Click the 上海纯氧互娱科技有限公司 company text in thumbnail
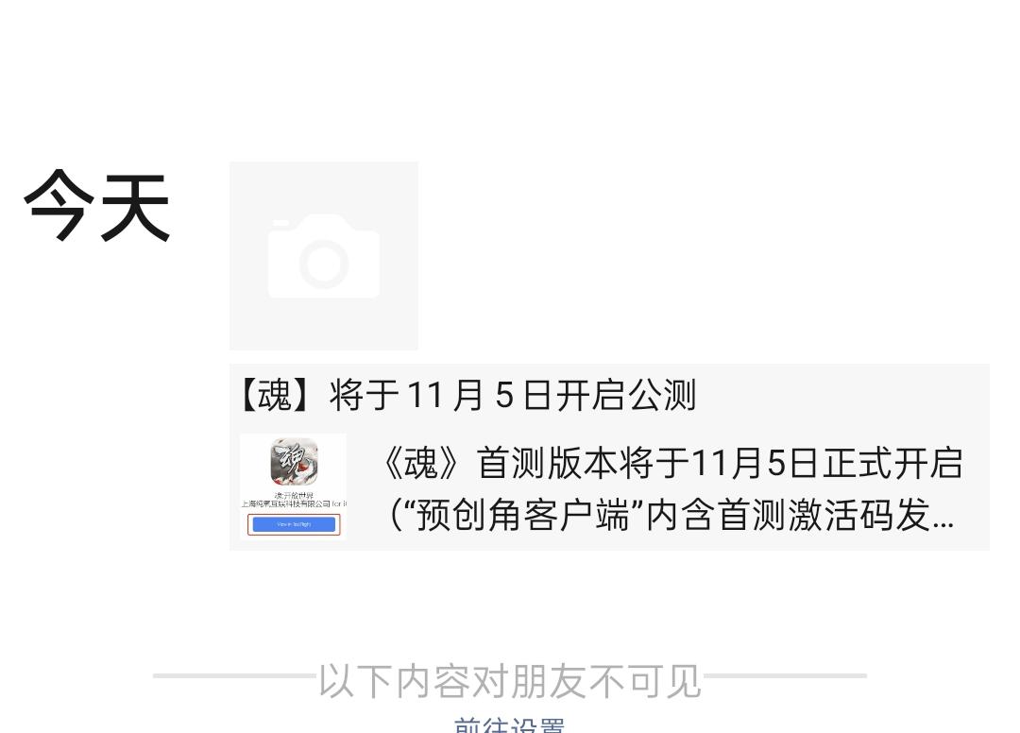The height and width of the screenshot is (733, 1020). click(286, 504)
